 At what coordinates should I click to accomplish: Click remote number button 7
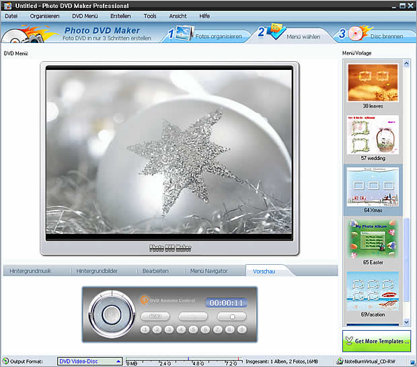pyautogui.click(x=217, y=329)
